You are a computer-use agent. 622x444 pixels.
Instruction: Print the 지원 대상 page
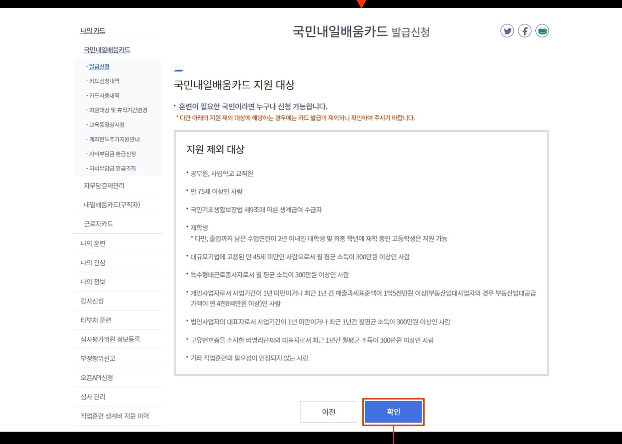[542, 31]
